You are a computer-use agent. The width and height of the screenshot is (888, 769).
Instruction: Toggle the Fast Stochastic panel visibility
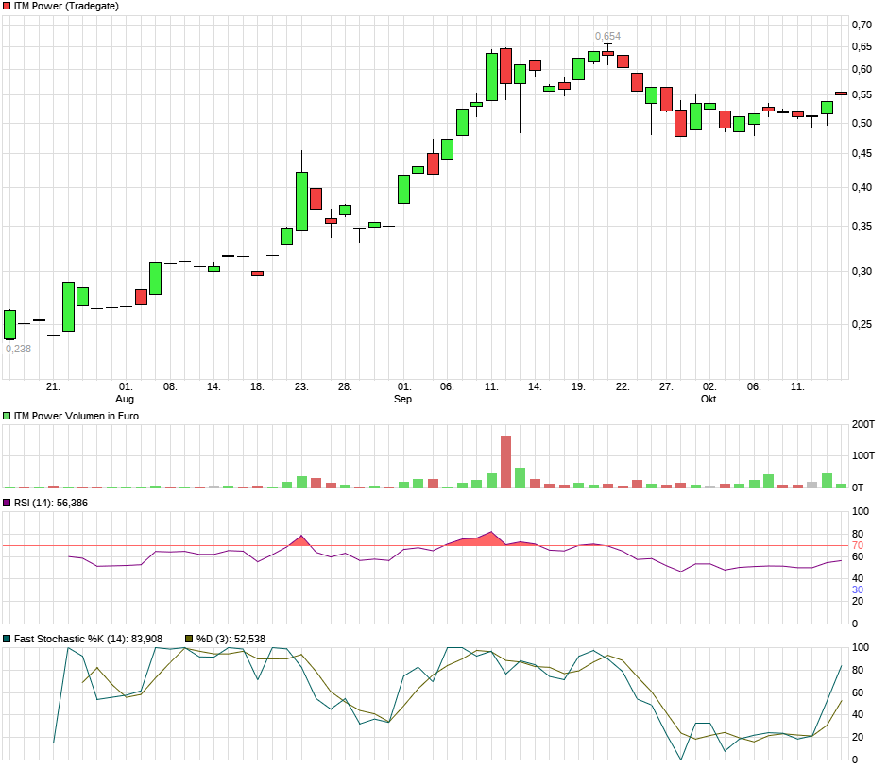pyautogui.click(x=7, y=639)
